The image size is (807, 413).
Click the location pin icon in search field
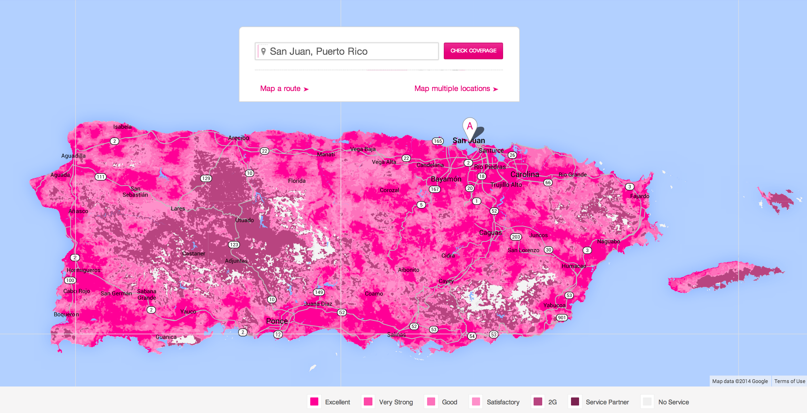pos(263,51)
